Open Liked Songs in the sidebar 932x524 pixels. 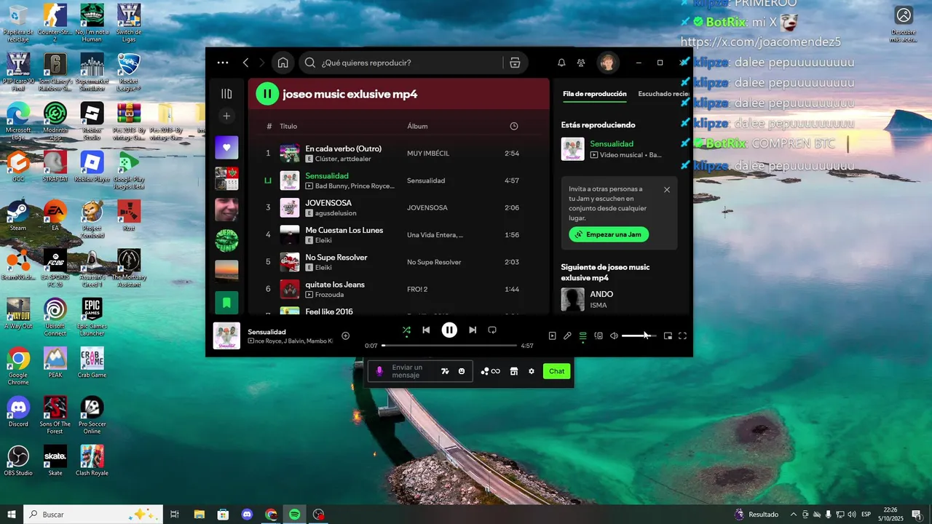(226, 148)
